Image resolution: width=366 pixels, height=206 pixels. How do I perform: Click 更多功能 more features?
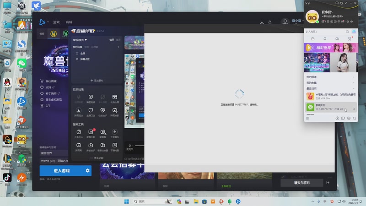[97, 158]
